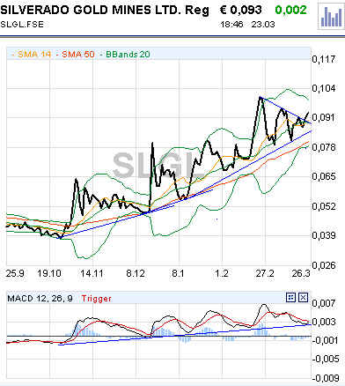Click the 0,078 price axis label

pyautogui.click(x=324, y=147)
